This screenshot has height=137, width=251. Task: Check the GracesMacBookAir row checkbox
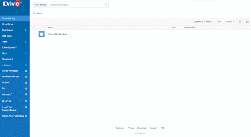pos(34,34)
